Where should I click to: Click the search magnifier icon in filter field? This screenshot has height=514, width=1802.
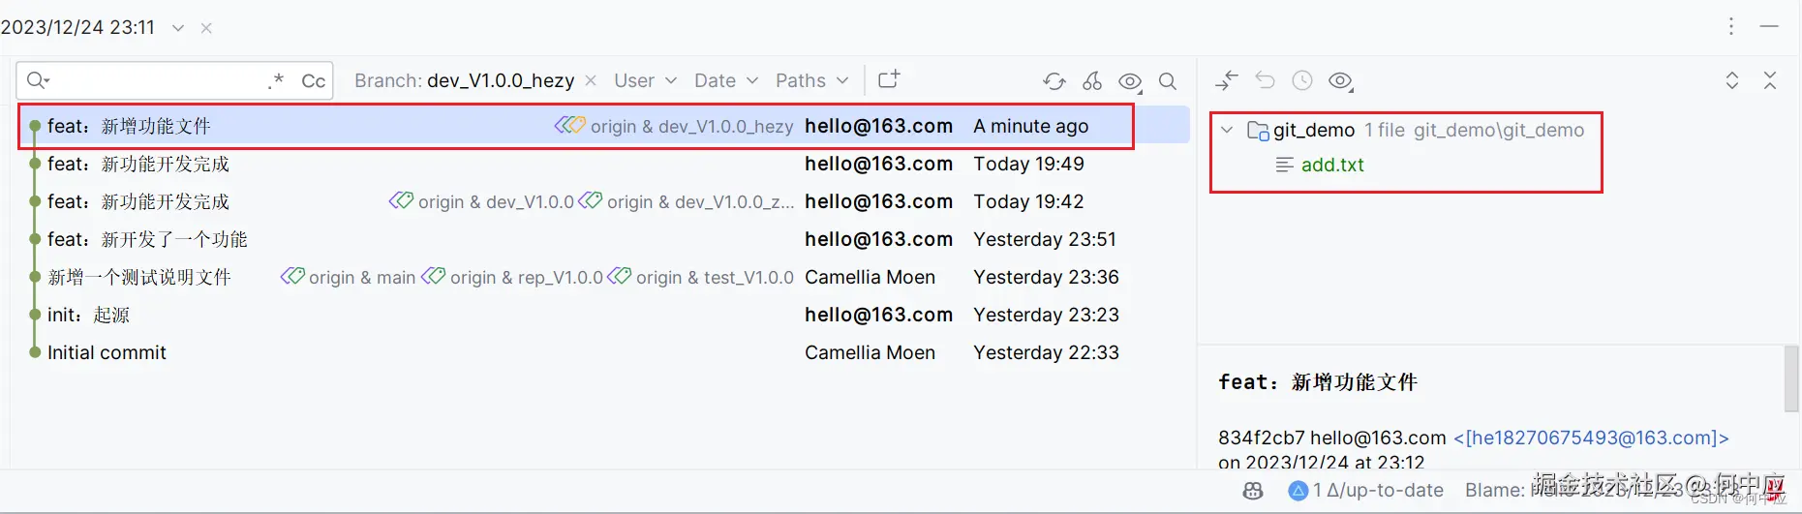click(x=38, y=80)
